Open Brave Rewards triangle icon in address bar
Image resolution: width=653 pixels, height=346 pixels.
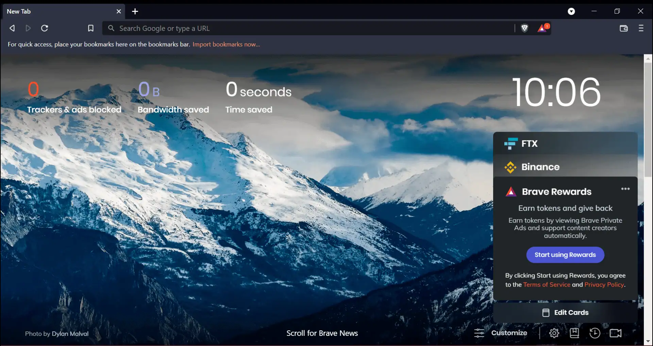point(543,28)
